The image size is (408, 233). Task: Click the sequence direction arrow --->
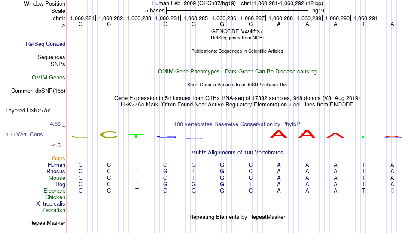61,25
